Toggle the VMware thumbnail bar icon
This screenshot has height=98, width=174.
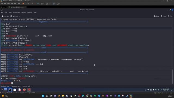tap(44, 4)
